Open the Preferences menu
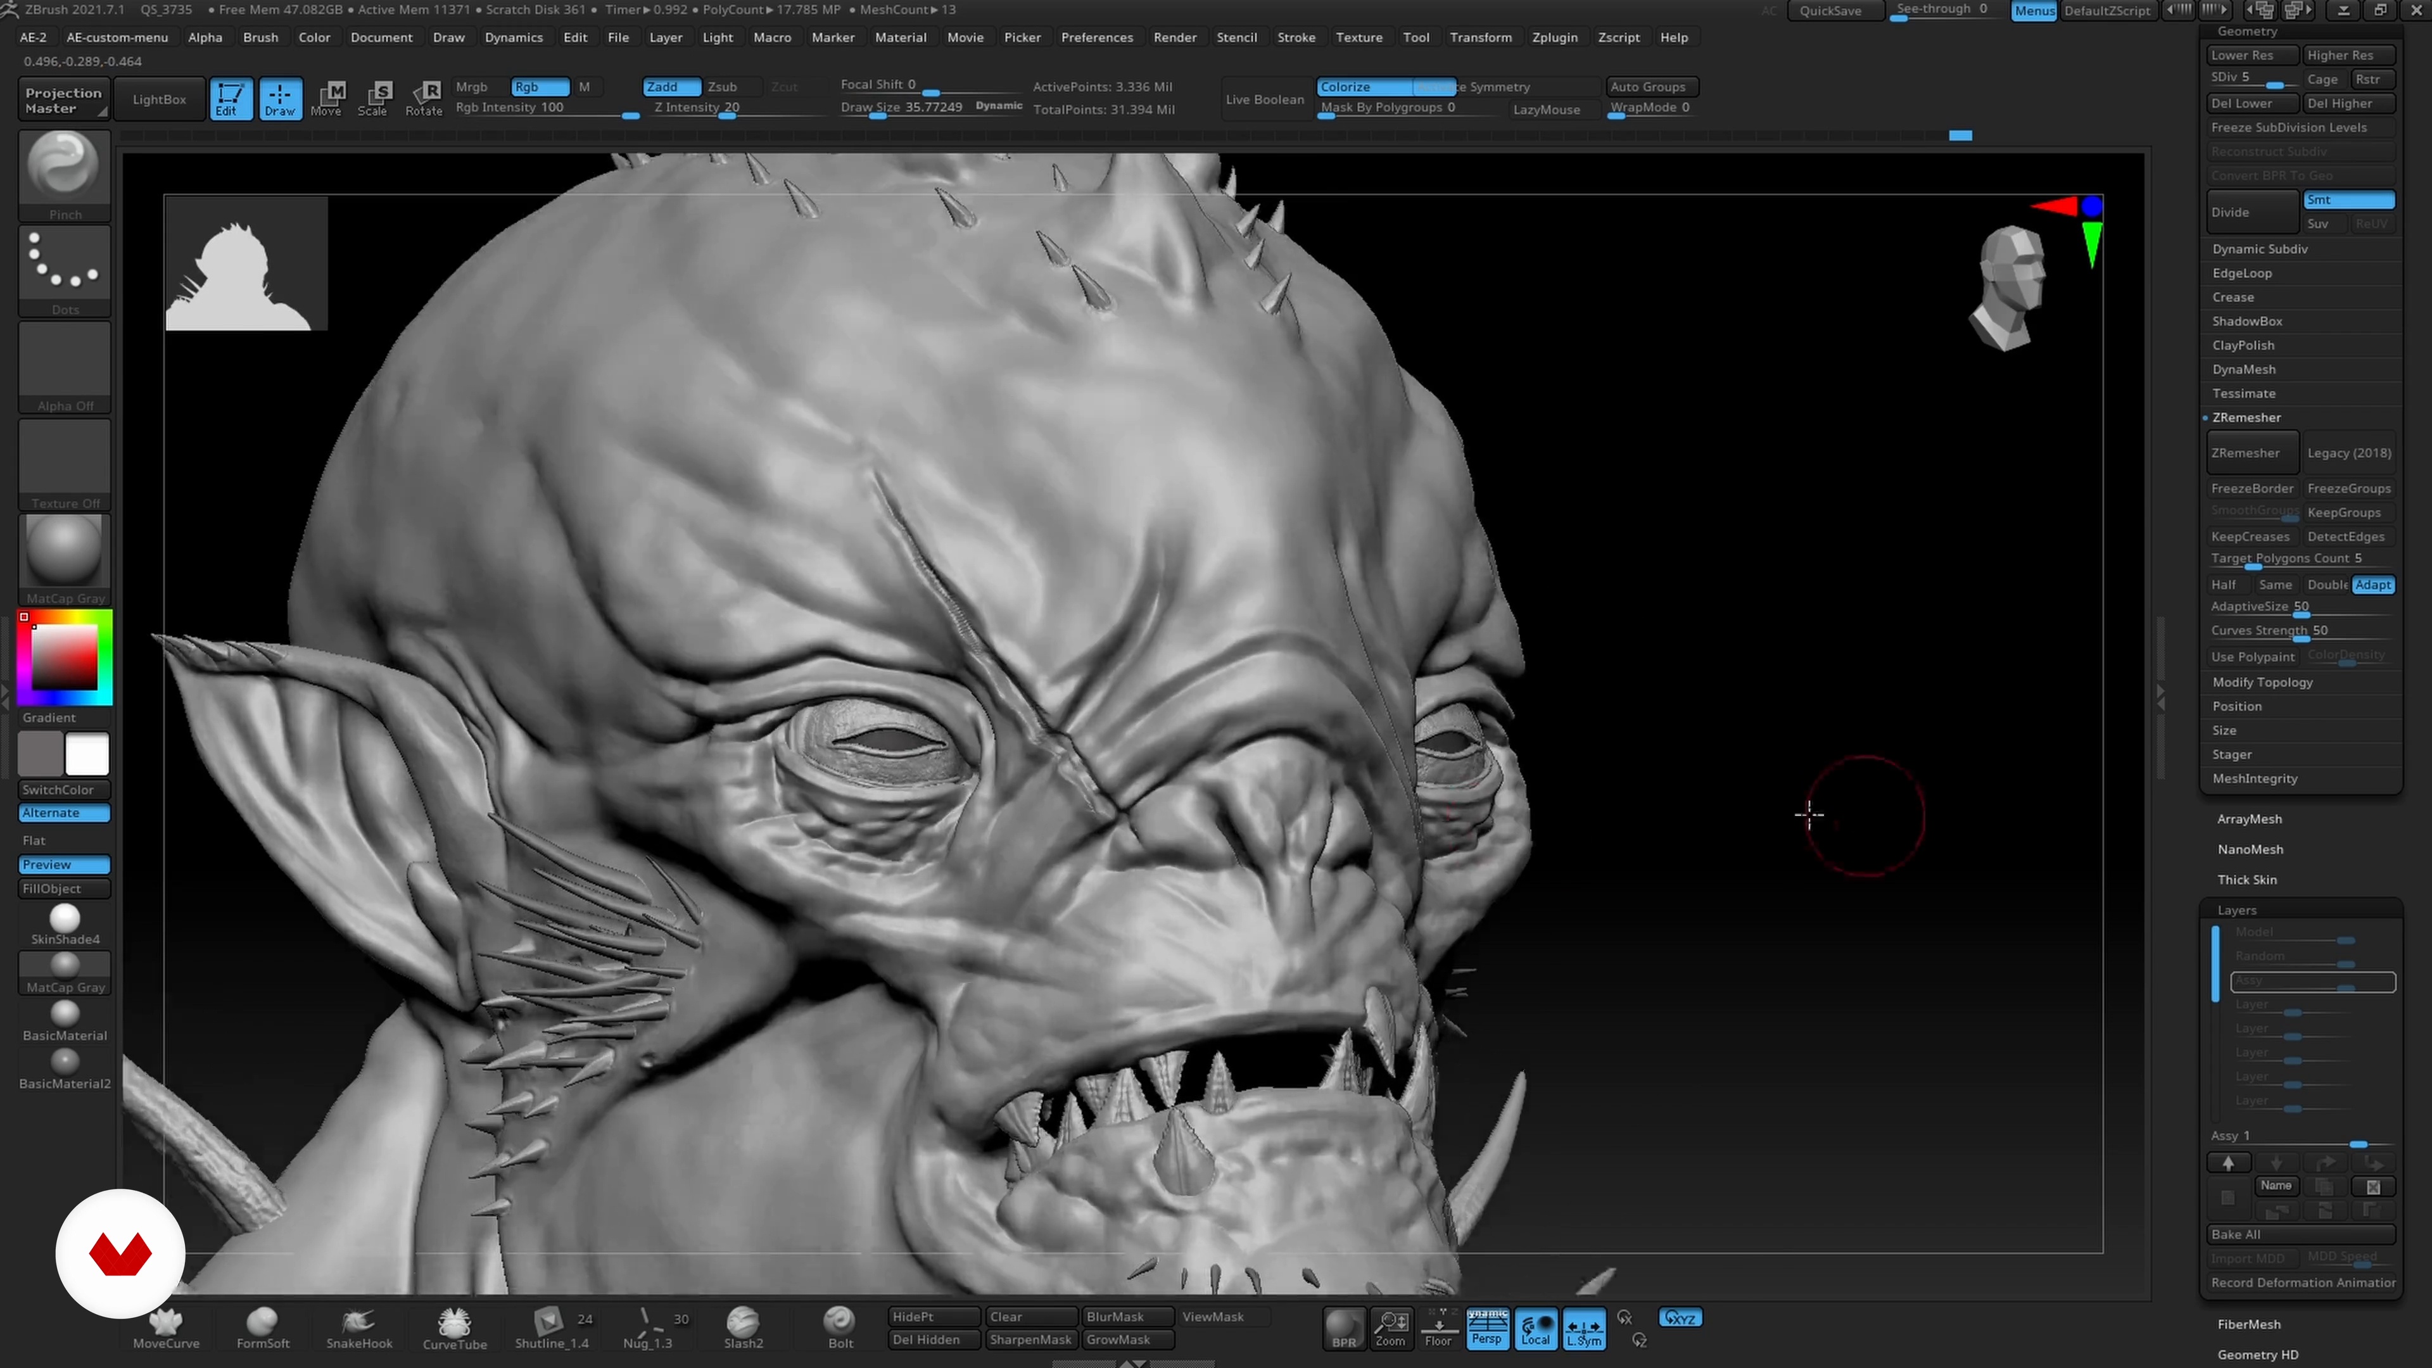The image size is (2432, 1368). tap(1096, 37)
